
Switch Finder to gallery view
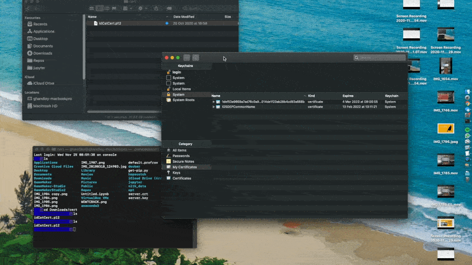(x=114, y=8)
